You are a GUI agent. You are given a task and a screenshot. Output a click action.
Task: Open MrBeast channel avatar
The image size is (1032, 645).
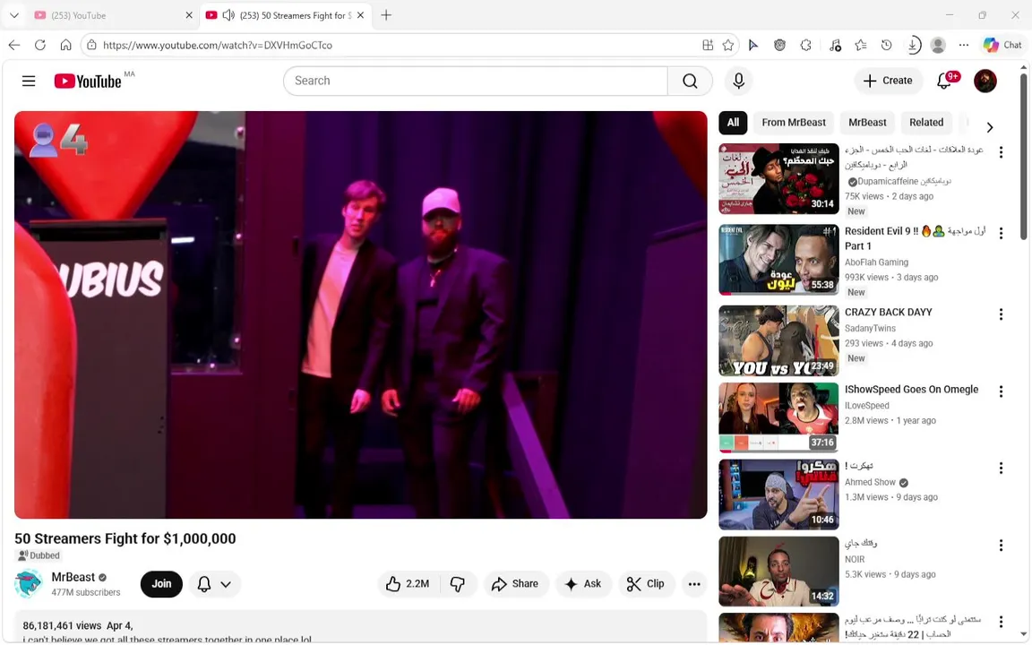(29, 584)
